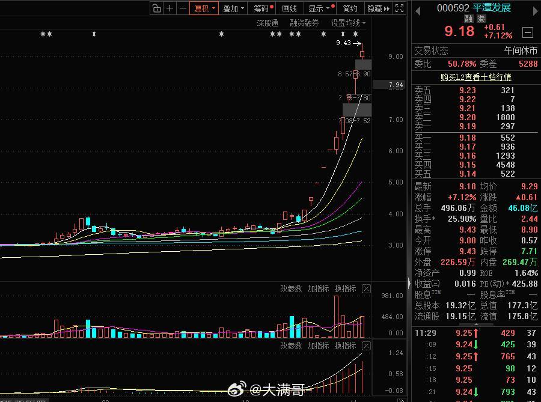Viewport: 541px width, 402px height.
Task: Click the side panel collapse splitter arrow
Action: click(x=409, y=284)
